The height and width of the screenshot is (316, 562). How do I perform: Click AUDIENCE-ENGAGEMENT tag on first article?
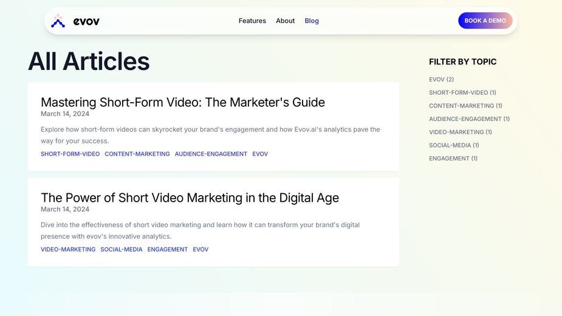pos(211,154)
